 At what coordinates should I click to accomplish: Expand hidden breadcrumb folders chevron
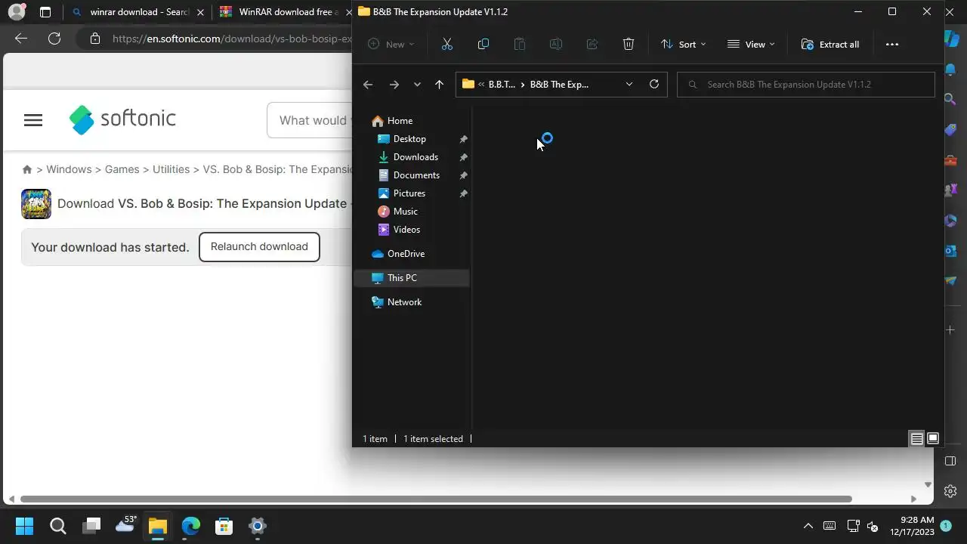point(481,85)
